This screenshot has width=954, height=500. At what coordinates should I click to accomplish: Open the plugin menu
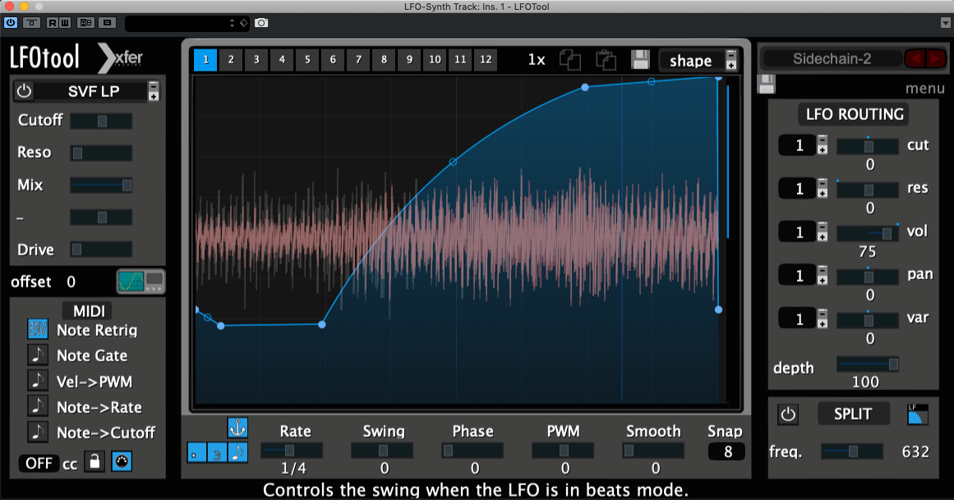point(924,89)
